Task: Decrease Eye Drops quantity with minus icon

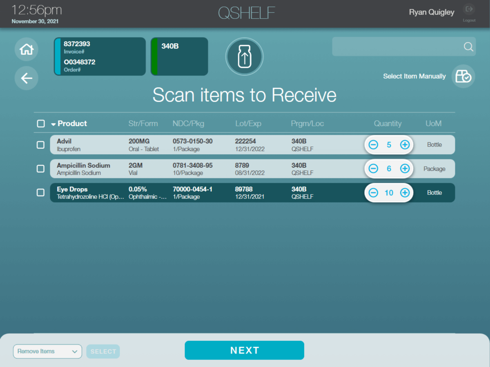Action: click(373, 193)
